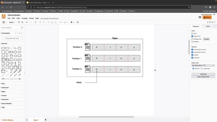
Task: Click the Search Shapes input field
Action: point(11,28)
